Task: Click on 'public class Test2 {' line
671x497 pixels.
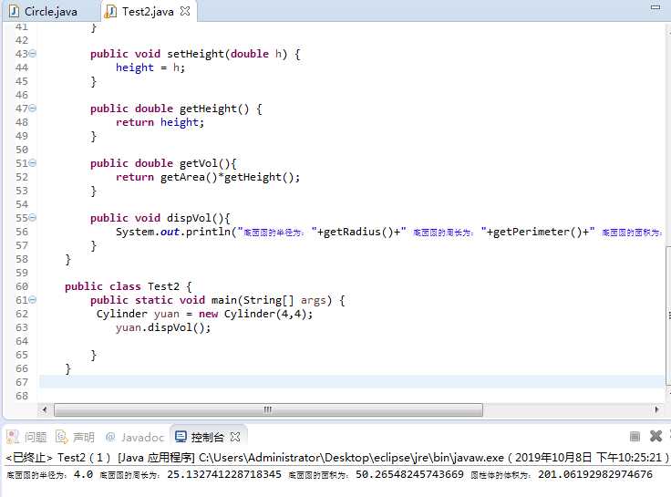Action: click(129, 286)
